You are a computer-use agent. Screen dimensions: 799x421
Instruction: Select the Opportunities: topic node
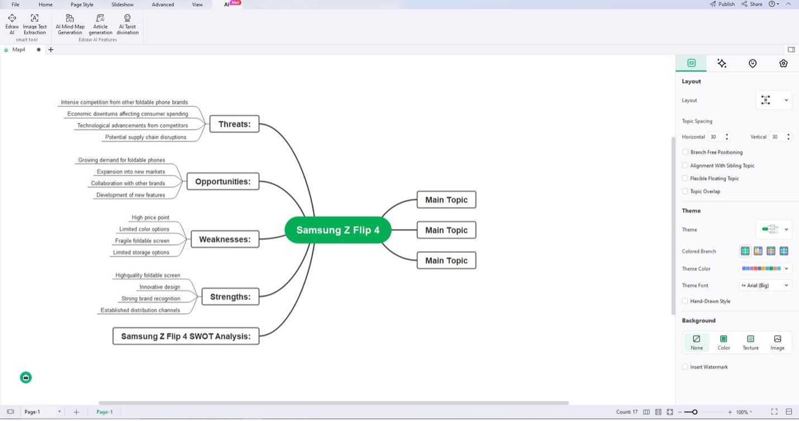pyautogui.click(x=223, y=181)
